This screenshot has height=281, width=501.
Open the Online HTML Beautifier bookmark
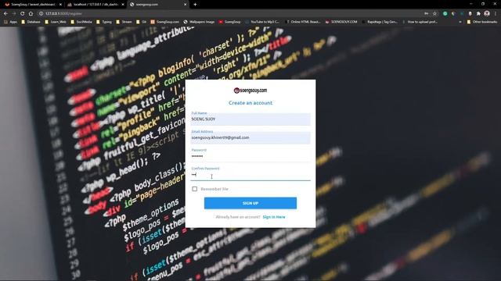303,22
